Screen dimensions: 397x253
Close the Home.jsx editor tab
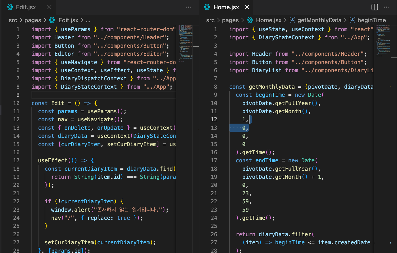tap(247, 7)
